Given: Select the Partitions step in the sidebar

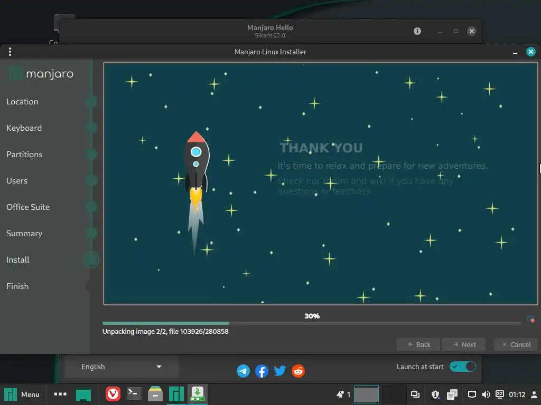Looking at the screenshot, I should 24,155.
